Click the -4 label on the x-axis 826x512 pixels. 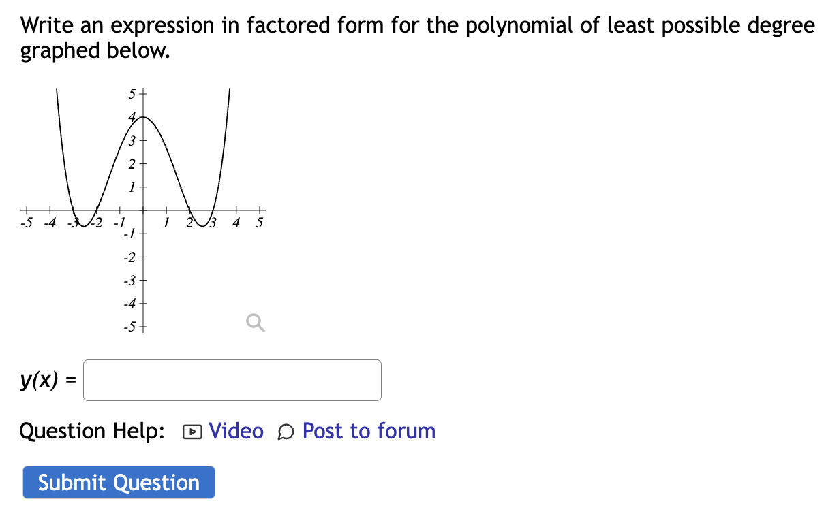(50, 223)
